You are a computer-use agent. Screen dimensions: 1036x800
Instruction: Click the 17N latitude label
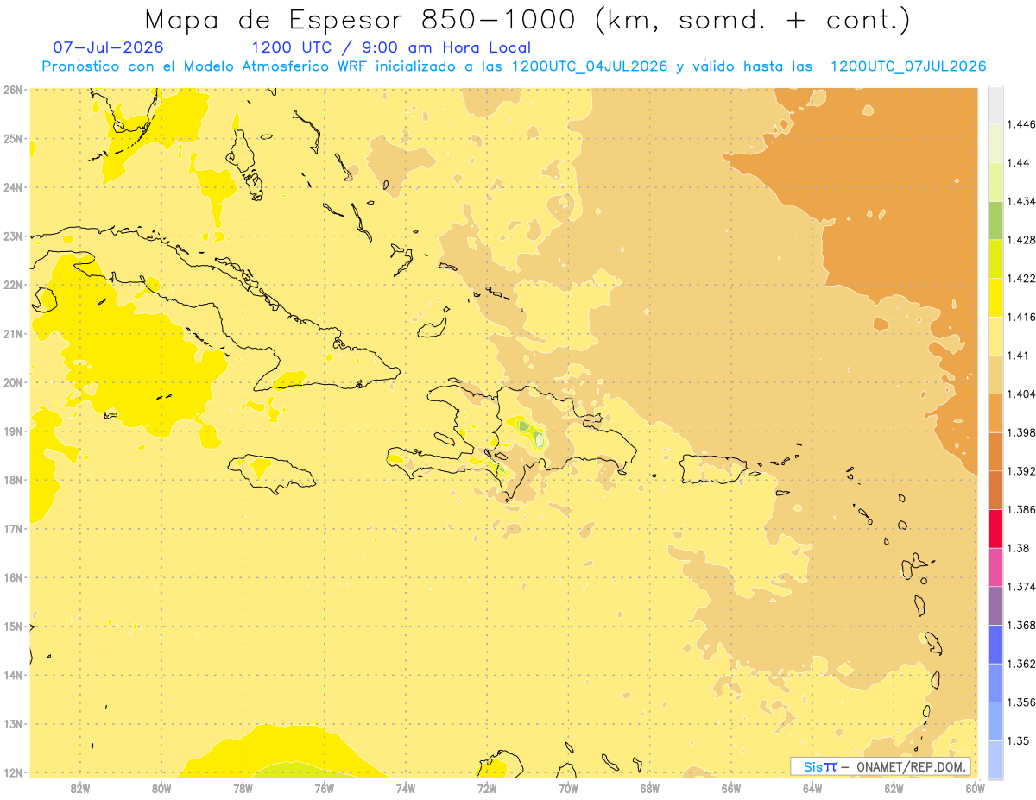13,528
